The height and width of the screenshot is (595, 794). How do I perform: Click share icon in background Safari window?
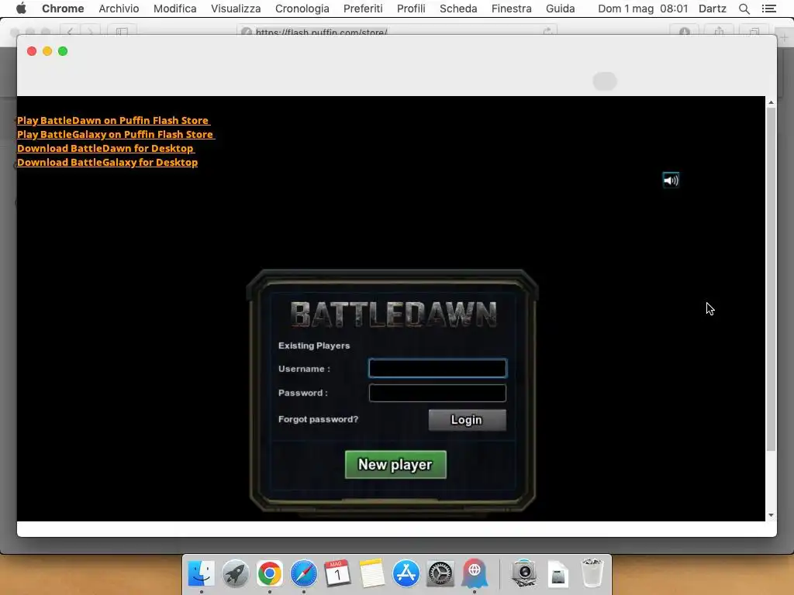click(719, 31)
